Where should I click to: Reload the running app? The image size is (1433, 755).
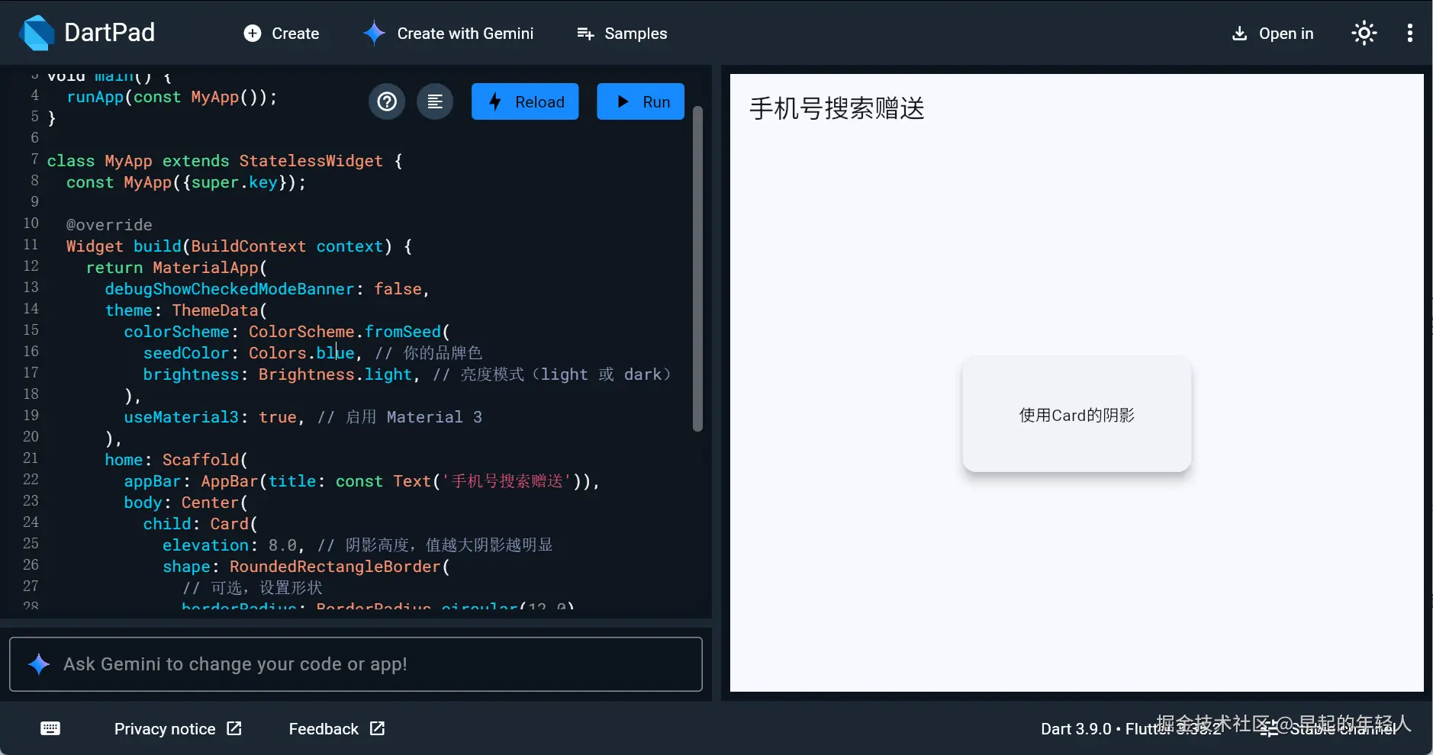coord(526,101)
